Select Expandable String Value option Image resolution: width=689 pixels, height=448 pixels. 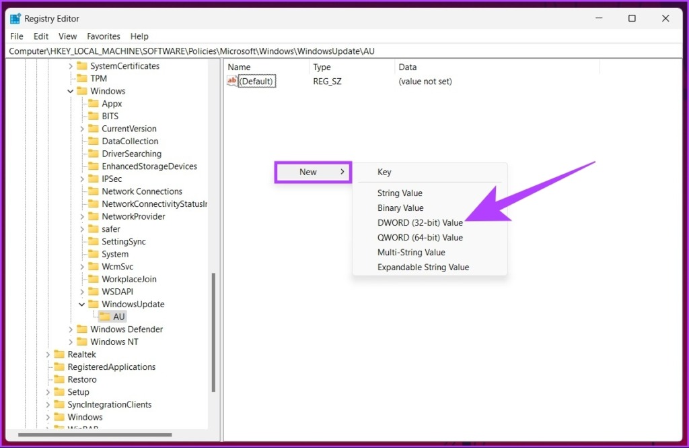tap(423, 267)
